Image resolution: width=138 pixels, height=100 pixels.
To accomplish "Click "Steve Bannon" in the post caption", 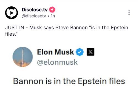I will point(71,28).
